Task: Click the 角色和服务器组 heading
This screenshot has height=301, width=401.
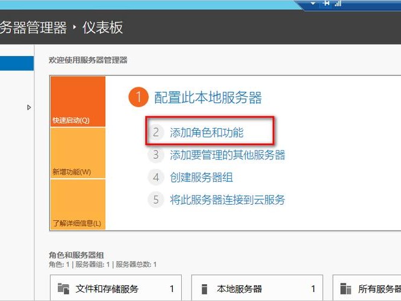Action: [76, 255]
